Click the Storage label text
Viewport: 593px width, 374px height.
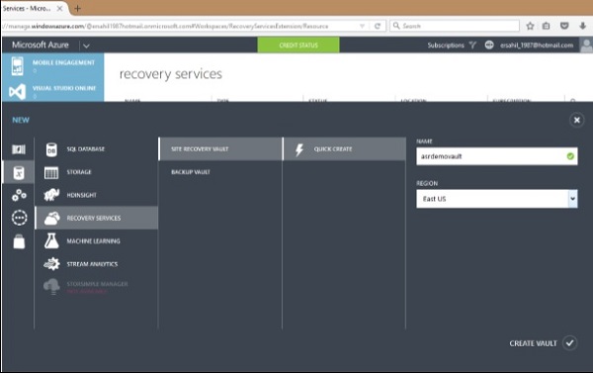(79, 172)
